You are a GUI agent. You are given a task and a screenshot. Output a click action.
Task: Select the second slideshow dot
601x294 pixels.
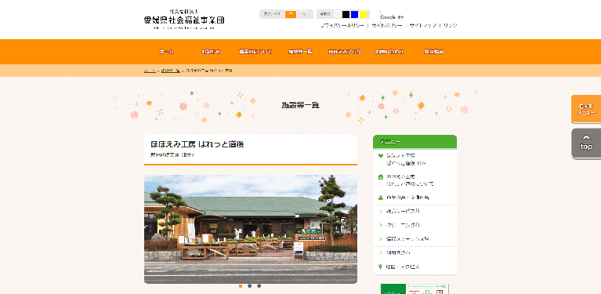[x=249, y=286]
